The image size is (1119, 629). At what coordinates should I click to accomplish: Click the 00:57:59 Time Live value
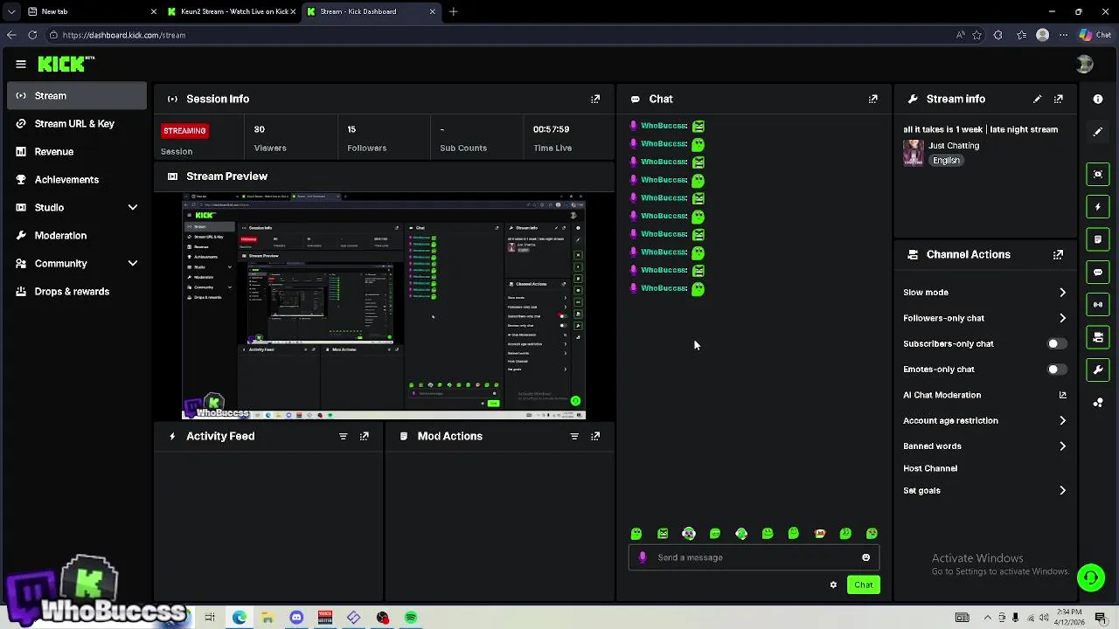coord(551,129)
